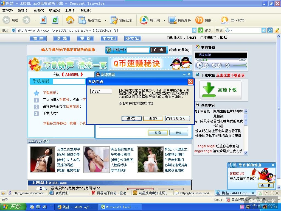Click the 清除记录 clear history icon

coord(114,20)
